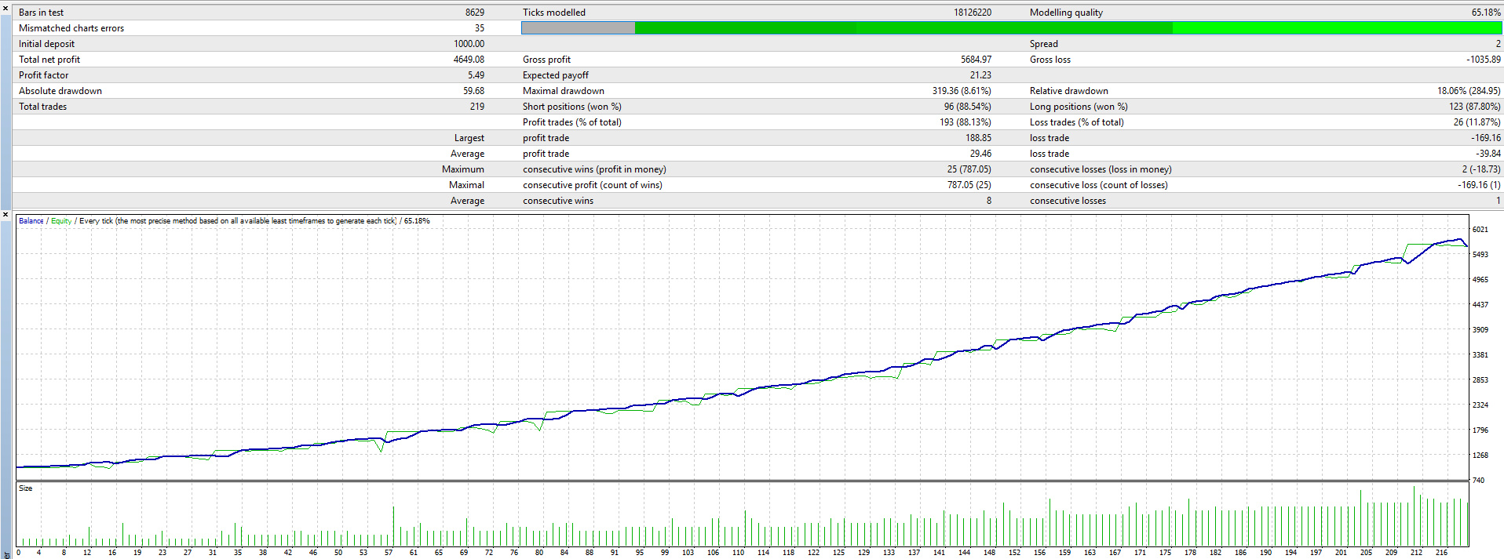Select the modelling quality value 65.18% in the table
This screenshot has height=559, width=1504.
click(x=1486, y=13)
